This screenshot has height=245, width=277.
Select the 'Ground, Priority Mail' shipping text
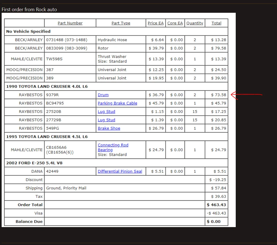tap(66, 188)
